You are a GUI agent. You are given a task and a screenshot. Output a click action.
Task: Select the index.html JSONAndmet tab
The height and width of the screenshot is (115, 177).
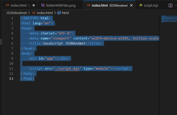pos(109,5)
